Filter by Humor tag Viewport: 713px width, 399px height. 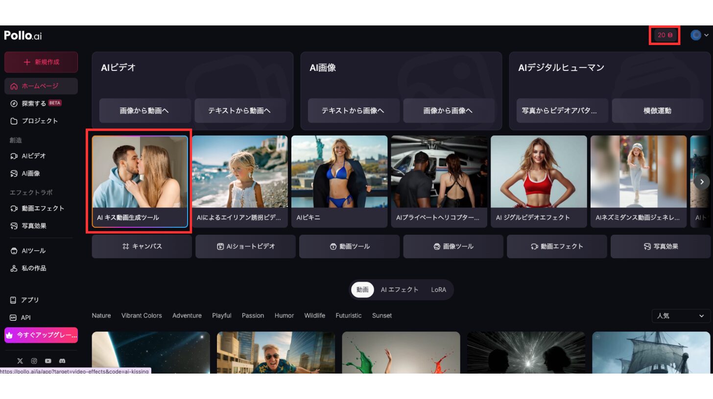pos(284,315)
